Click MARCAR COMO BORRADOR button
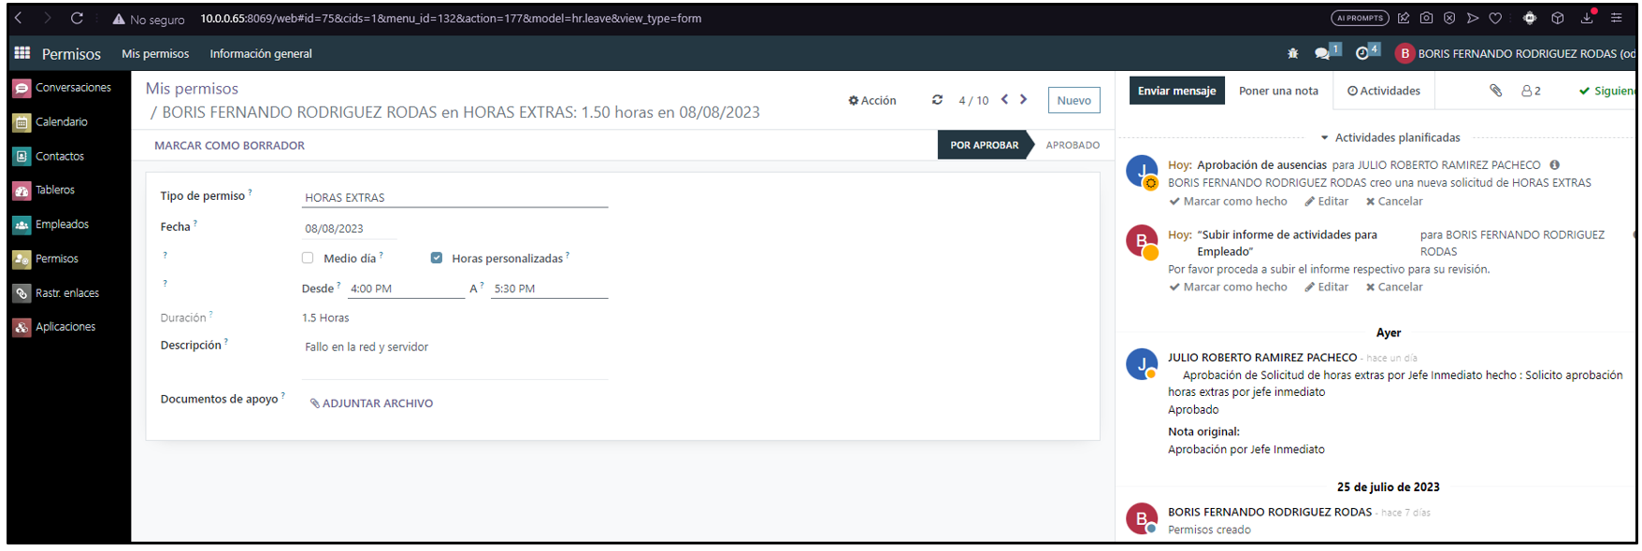 click(229, 146)
